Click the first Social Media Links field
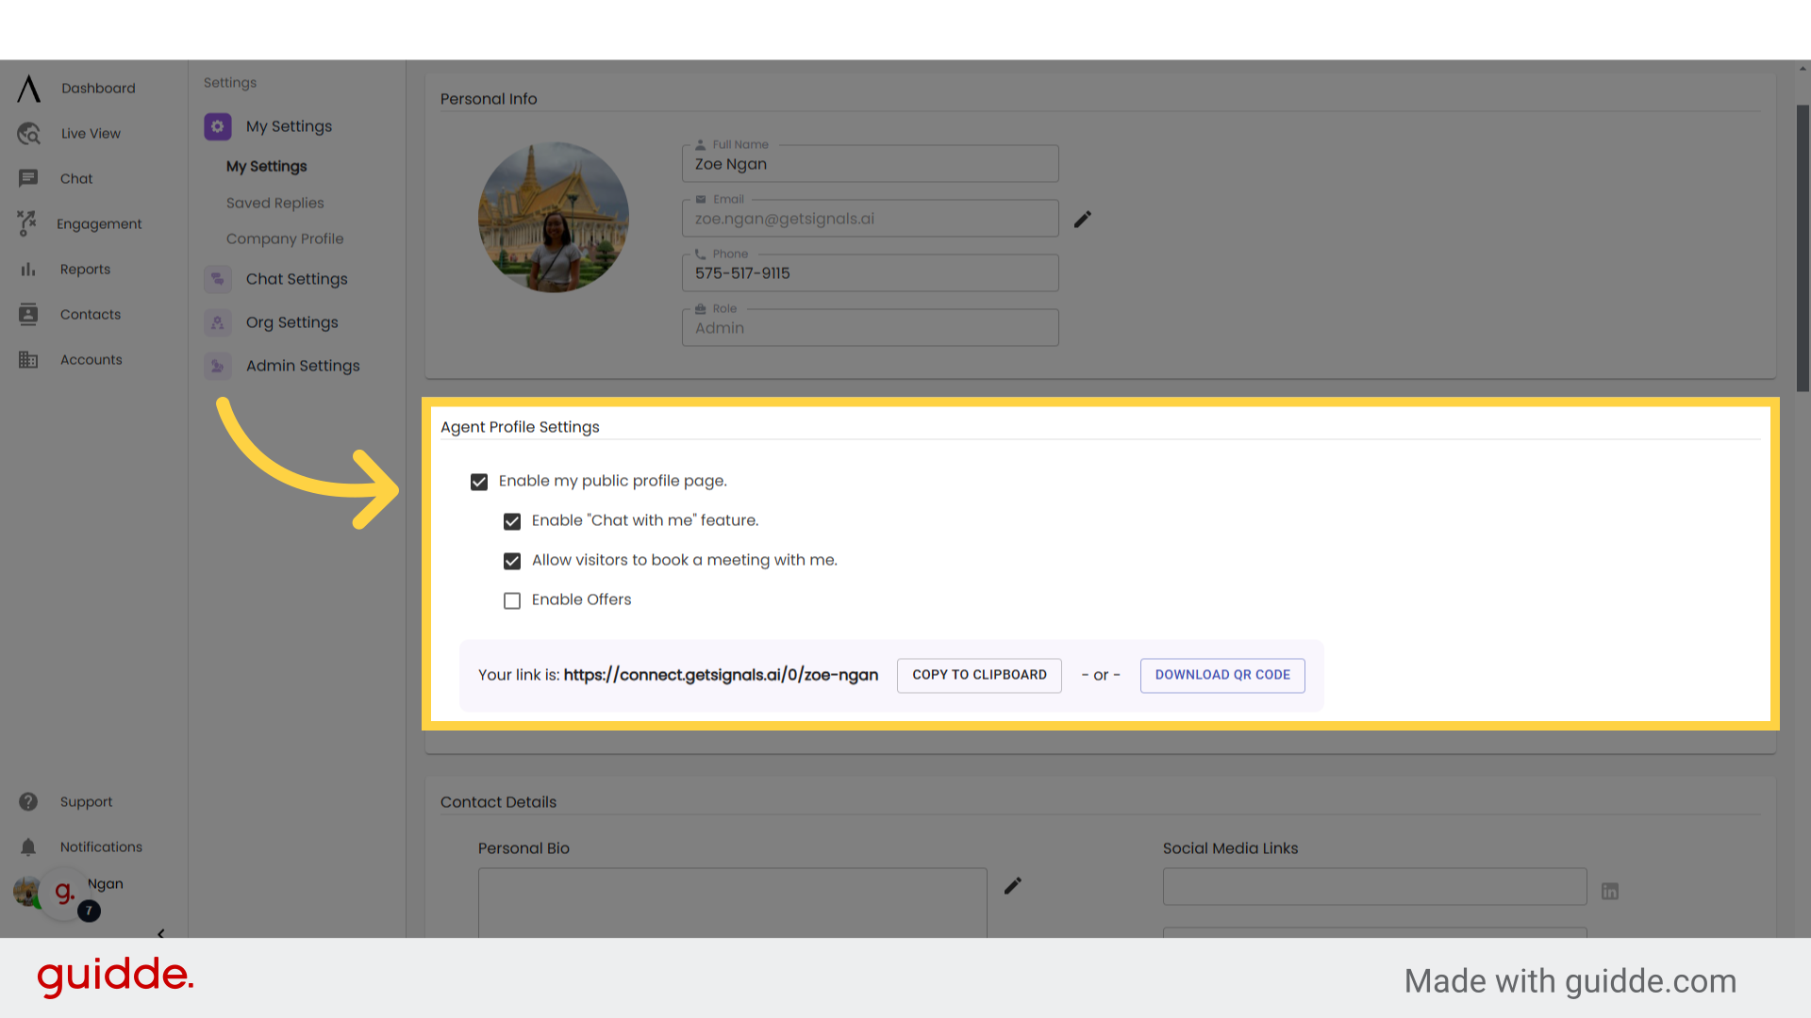The height and width of the screenshot is (1018, 1811). click(1374, 887)
